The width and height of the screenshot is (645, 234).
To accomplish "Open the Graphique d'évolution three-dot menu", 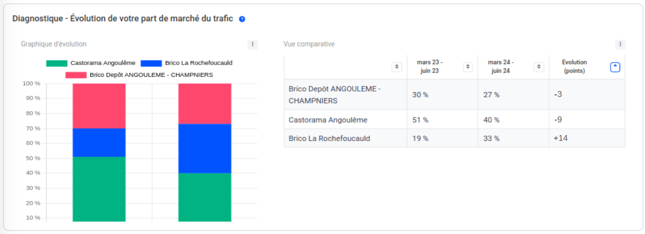I will (253, 44).
